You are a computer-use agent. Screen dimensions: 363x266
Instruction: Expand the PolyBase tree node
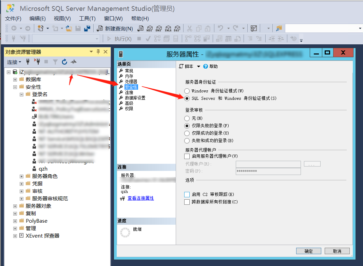(x=15, y=221)
